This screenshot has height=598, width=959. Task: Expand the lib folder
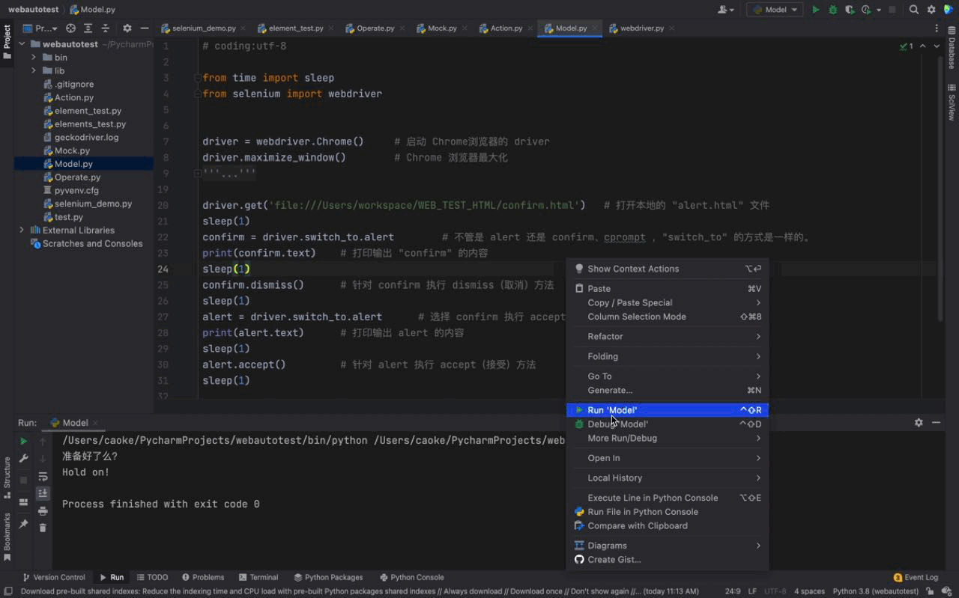coord(34,71)
